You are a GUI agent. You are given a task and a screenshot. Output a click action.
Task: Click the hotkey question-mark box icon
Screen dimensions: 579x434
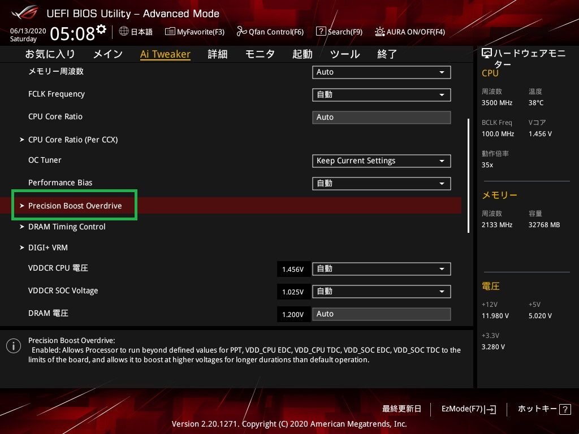click(x=565, y=409)
